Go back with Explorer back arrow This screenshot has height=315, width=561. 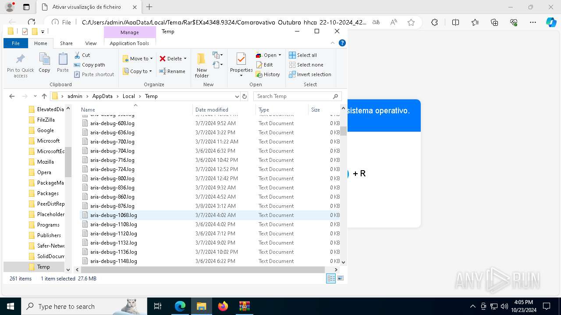[12, 96]
